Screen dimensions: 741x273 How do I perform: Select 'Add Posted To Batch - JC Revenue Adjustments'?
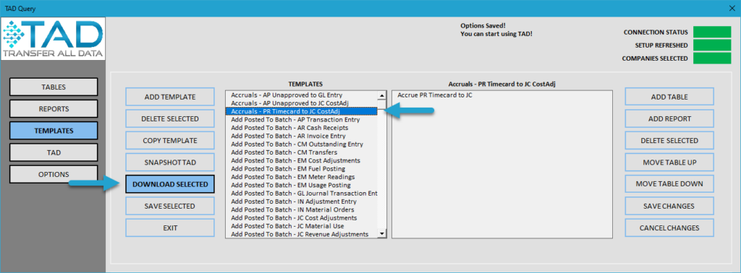coord(302,234)
